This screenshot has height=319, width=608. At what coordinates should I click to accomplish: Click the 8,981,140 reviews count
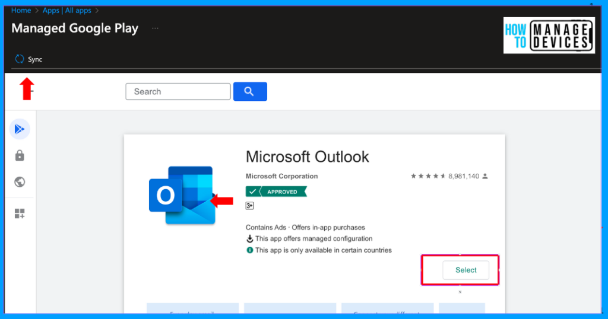click(x=464, y=176)
